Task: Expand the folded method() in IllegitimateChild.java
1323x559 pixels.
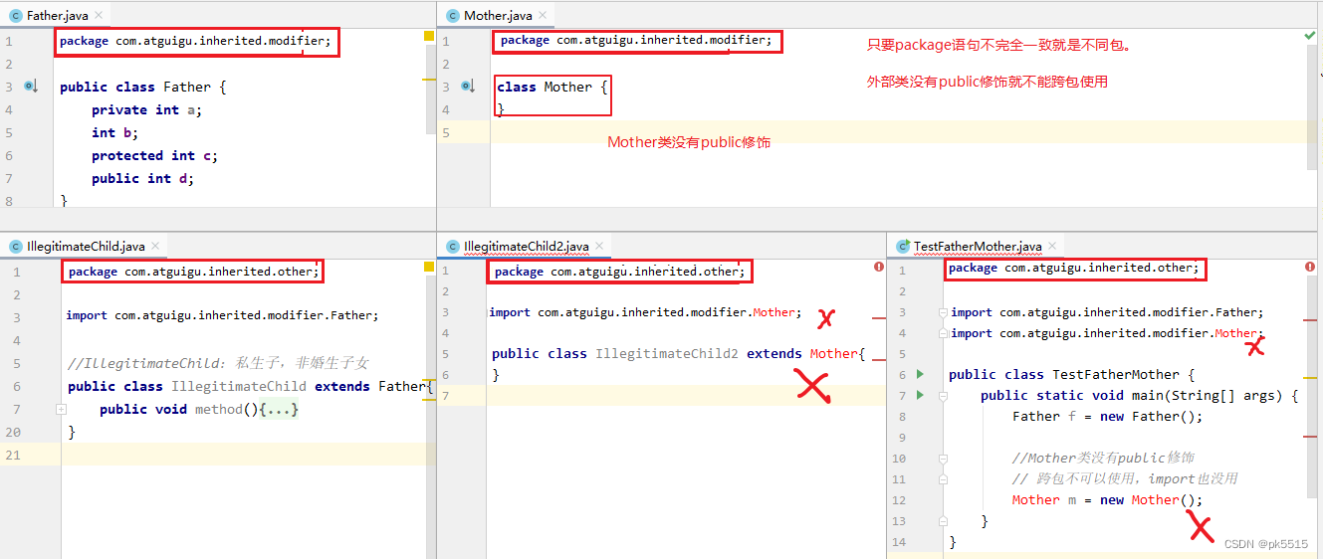Action: [61, 409]
